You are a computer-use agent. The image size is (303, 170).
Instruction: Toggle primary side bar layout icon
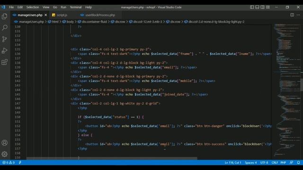[x=252, y=7]
